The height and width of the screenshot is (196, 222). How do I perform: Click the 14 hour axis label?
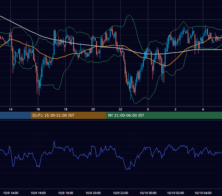pos(11,109)
